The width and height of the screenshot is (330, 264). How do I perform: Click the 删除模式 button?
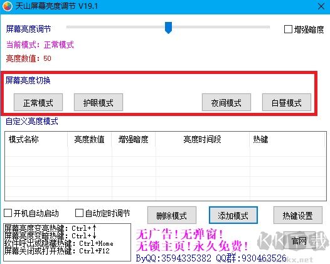(x=172, y=215)
